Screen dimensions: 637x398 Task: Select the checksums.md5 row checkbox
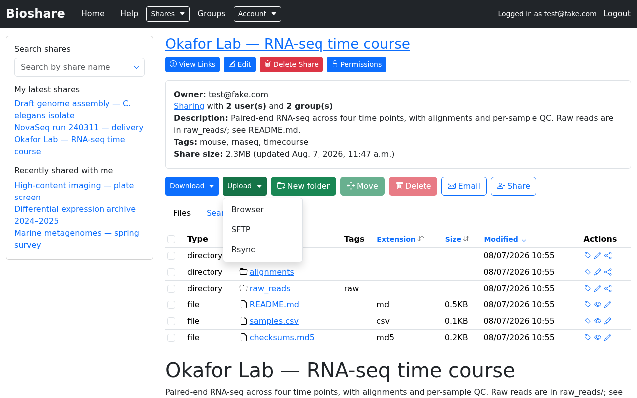(171, 338)
